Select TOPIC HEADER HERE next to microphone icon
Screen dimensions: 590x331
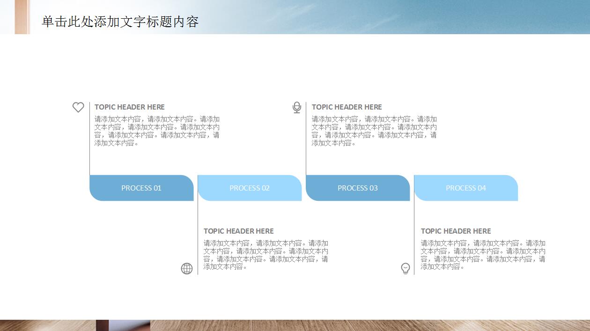[347, 107]
